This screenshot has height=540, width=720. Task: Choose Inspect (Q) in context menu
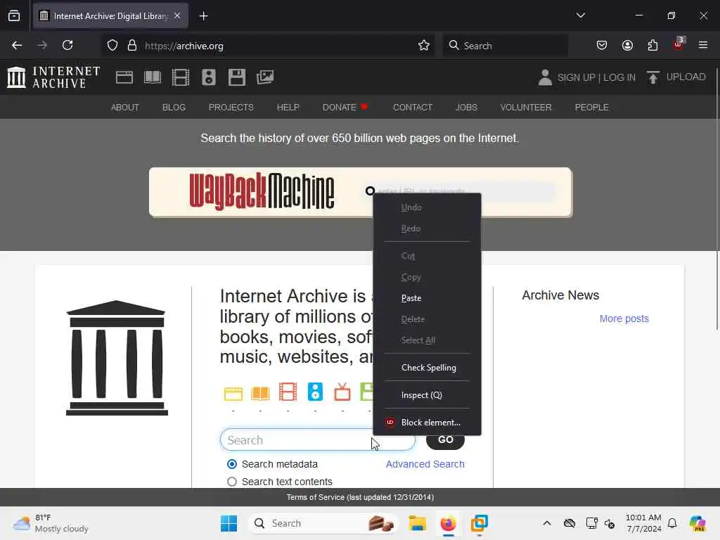point(427,395)
